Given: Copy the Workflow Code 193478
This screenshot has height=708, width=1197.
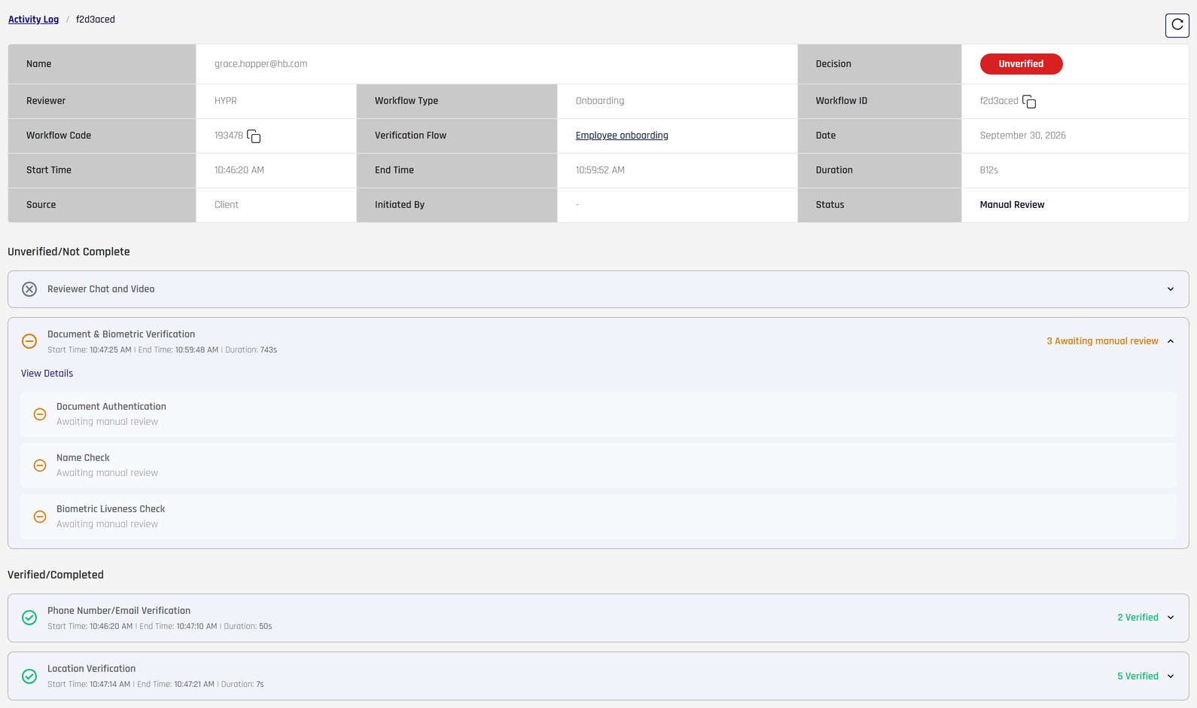Looking at the screenshot, I should [x=254, y=136].
